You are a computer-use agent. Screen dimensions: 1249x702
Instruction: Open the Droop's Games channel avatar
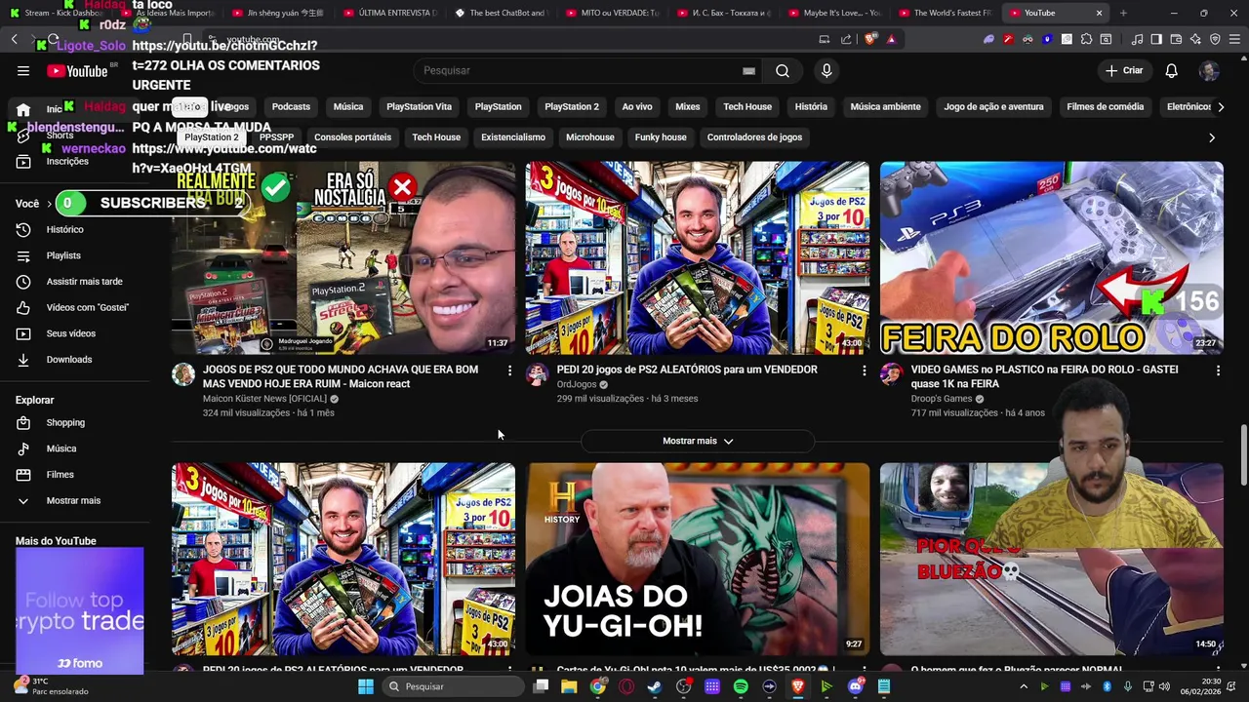point(891,375)
